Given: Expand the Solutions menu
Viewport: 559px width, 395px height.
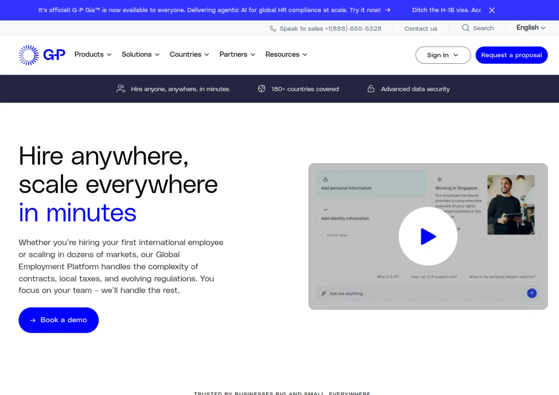Looking at the screenshot, I should tap(141, 54).
